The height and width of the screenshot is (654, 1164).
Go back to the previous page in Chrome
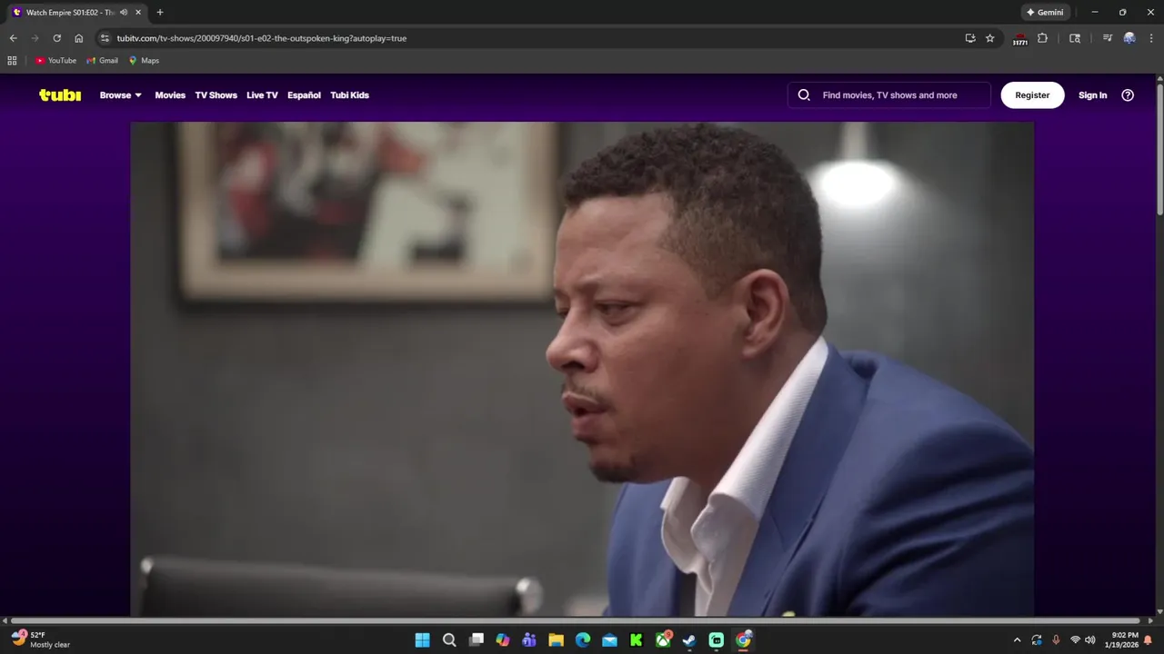[x=13, y=38]
